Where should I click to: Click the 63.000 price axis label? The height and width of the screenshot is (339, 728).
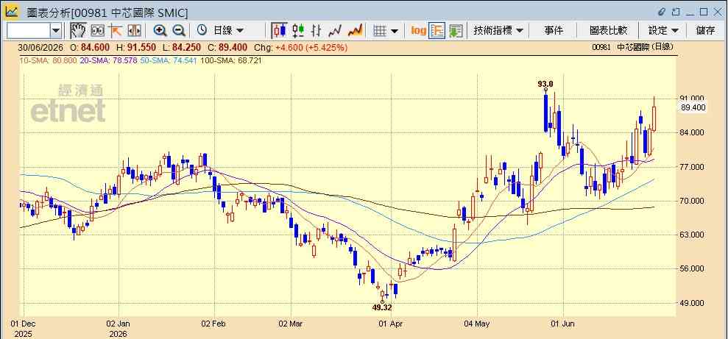[x=693, y=235]
